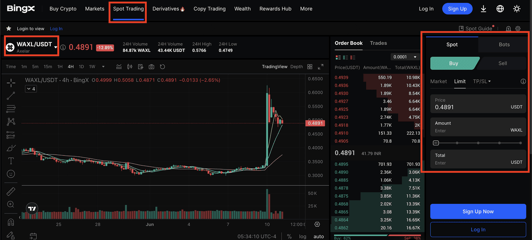532x240 pixels.
Task: Expand chart to fullscreen
Action: (320, 66)
